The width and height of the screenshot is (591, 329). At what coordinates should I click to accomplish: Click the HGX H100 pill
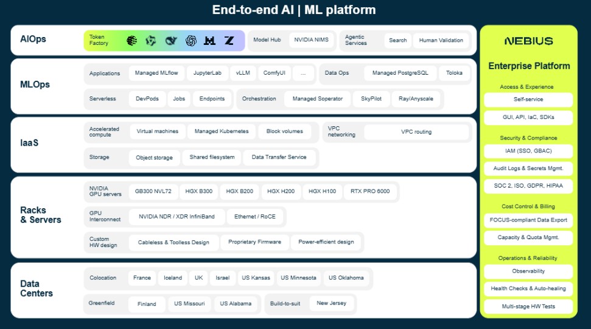pos(322,191)
